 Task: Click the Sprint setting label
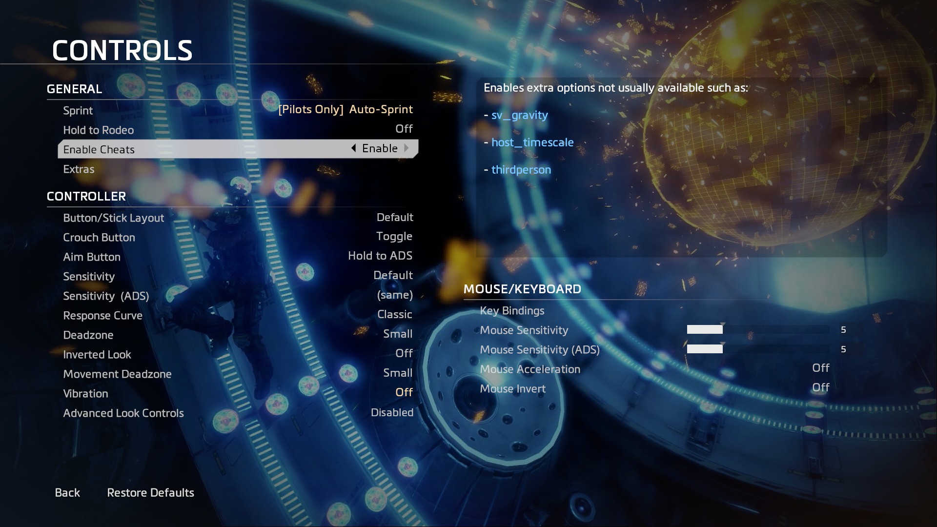[77, 110]
